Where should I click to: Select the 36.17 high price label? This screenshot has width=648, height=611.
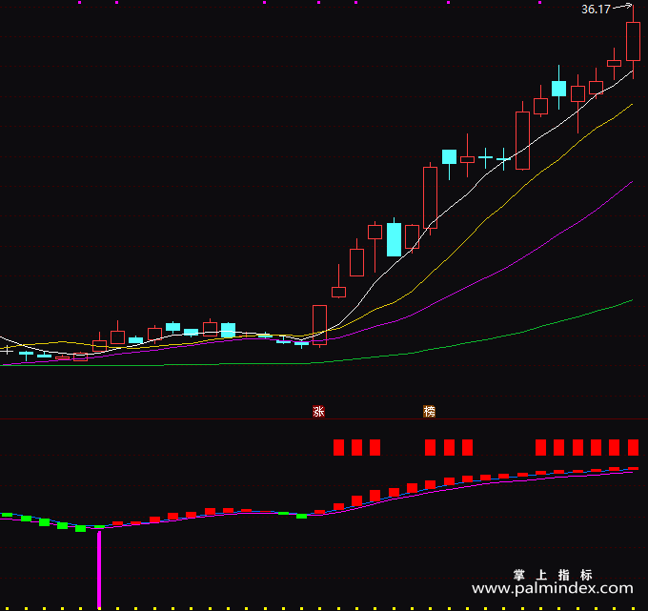click(x=596, y=10)
